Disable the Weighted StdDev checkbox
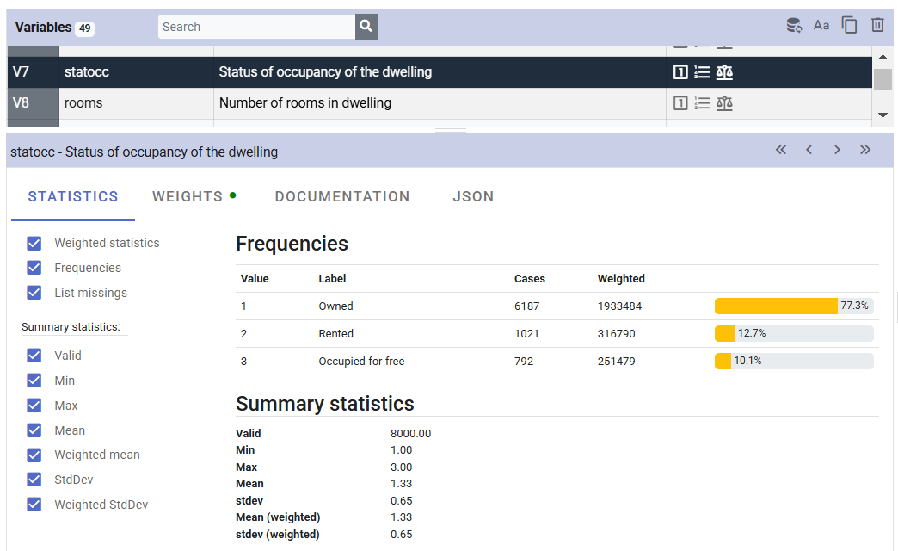The image size is (898, 551). pyautogui.click(x=34, y=505)
